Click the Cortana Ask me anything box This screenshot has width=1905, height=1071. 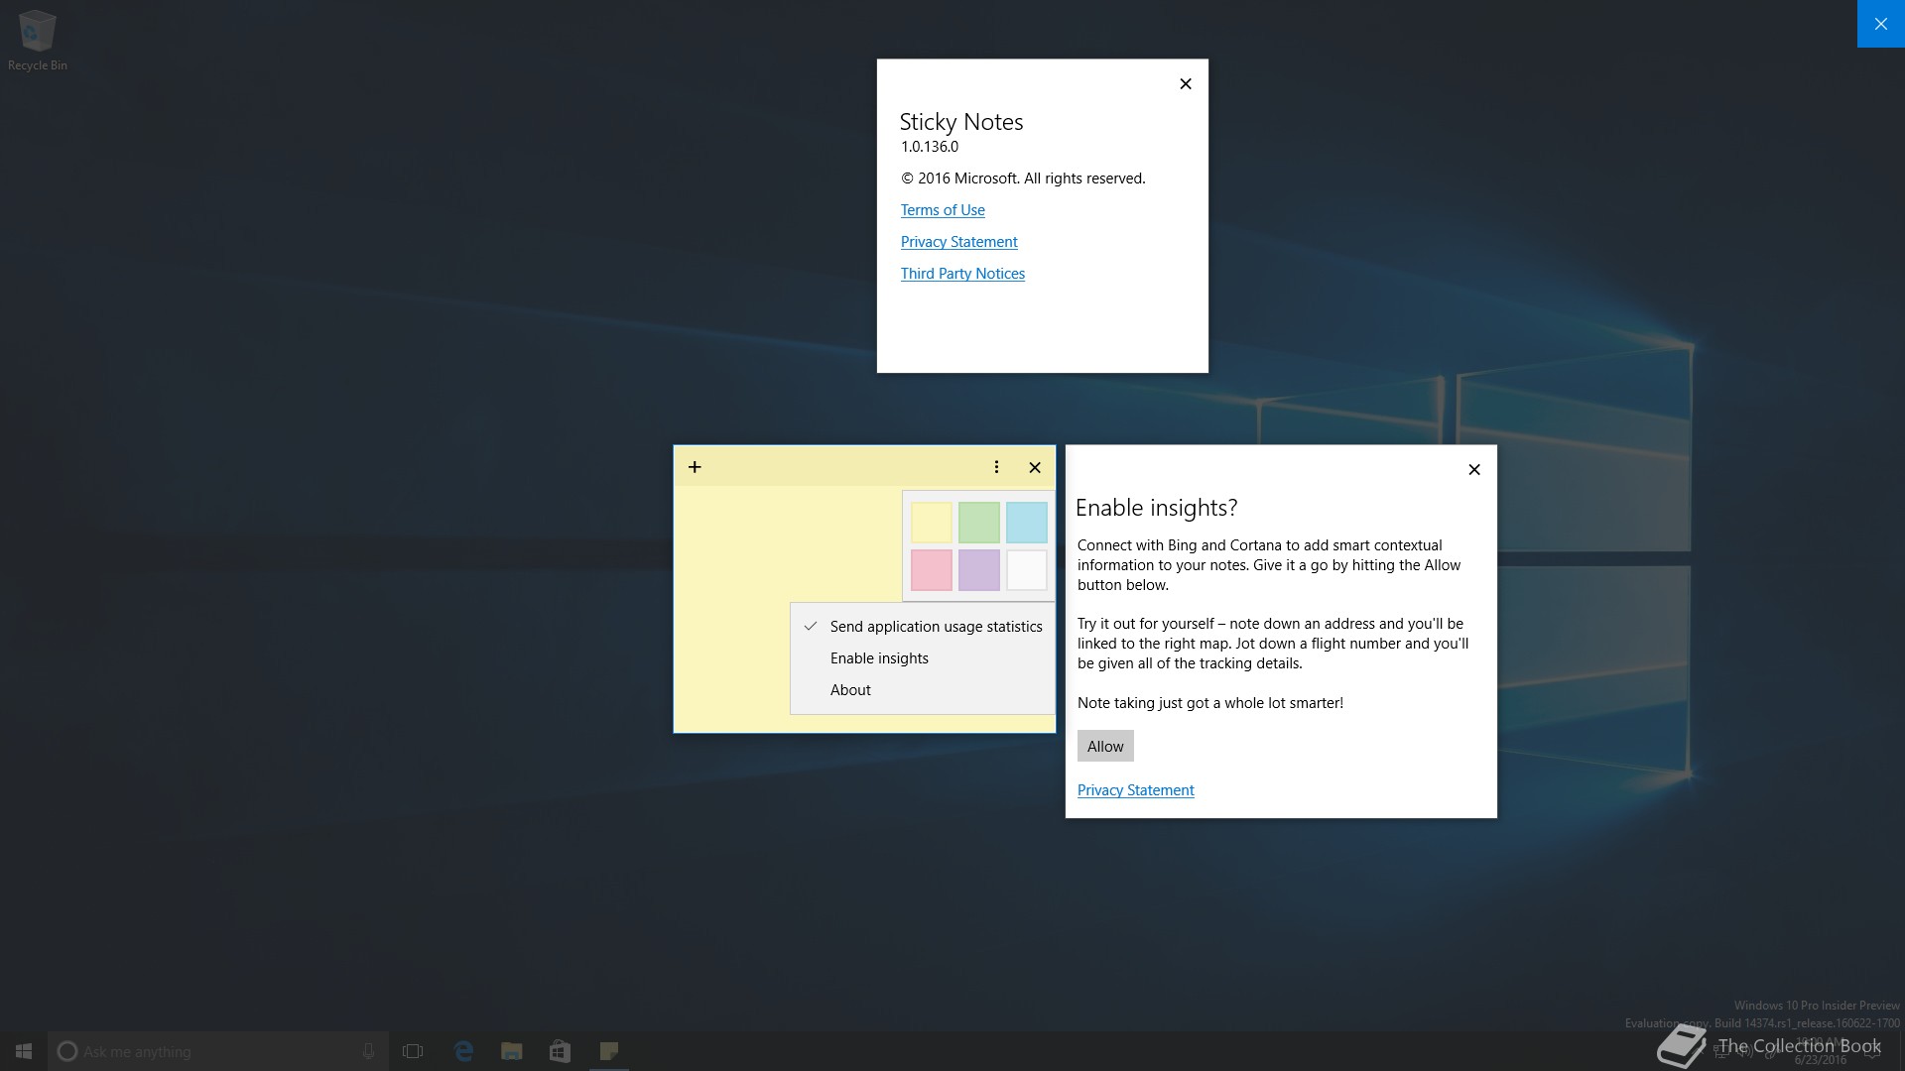(x=218, y=1051)
